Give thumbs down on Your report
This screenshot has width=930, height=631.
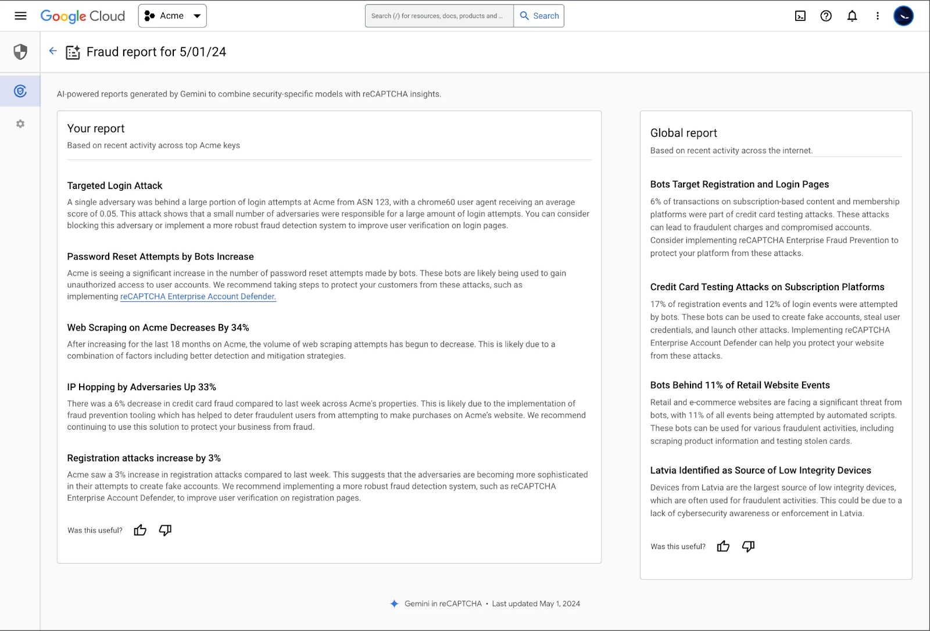point(165,530)
